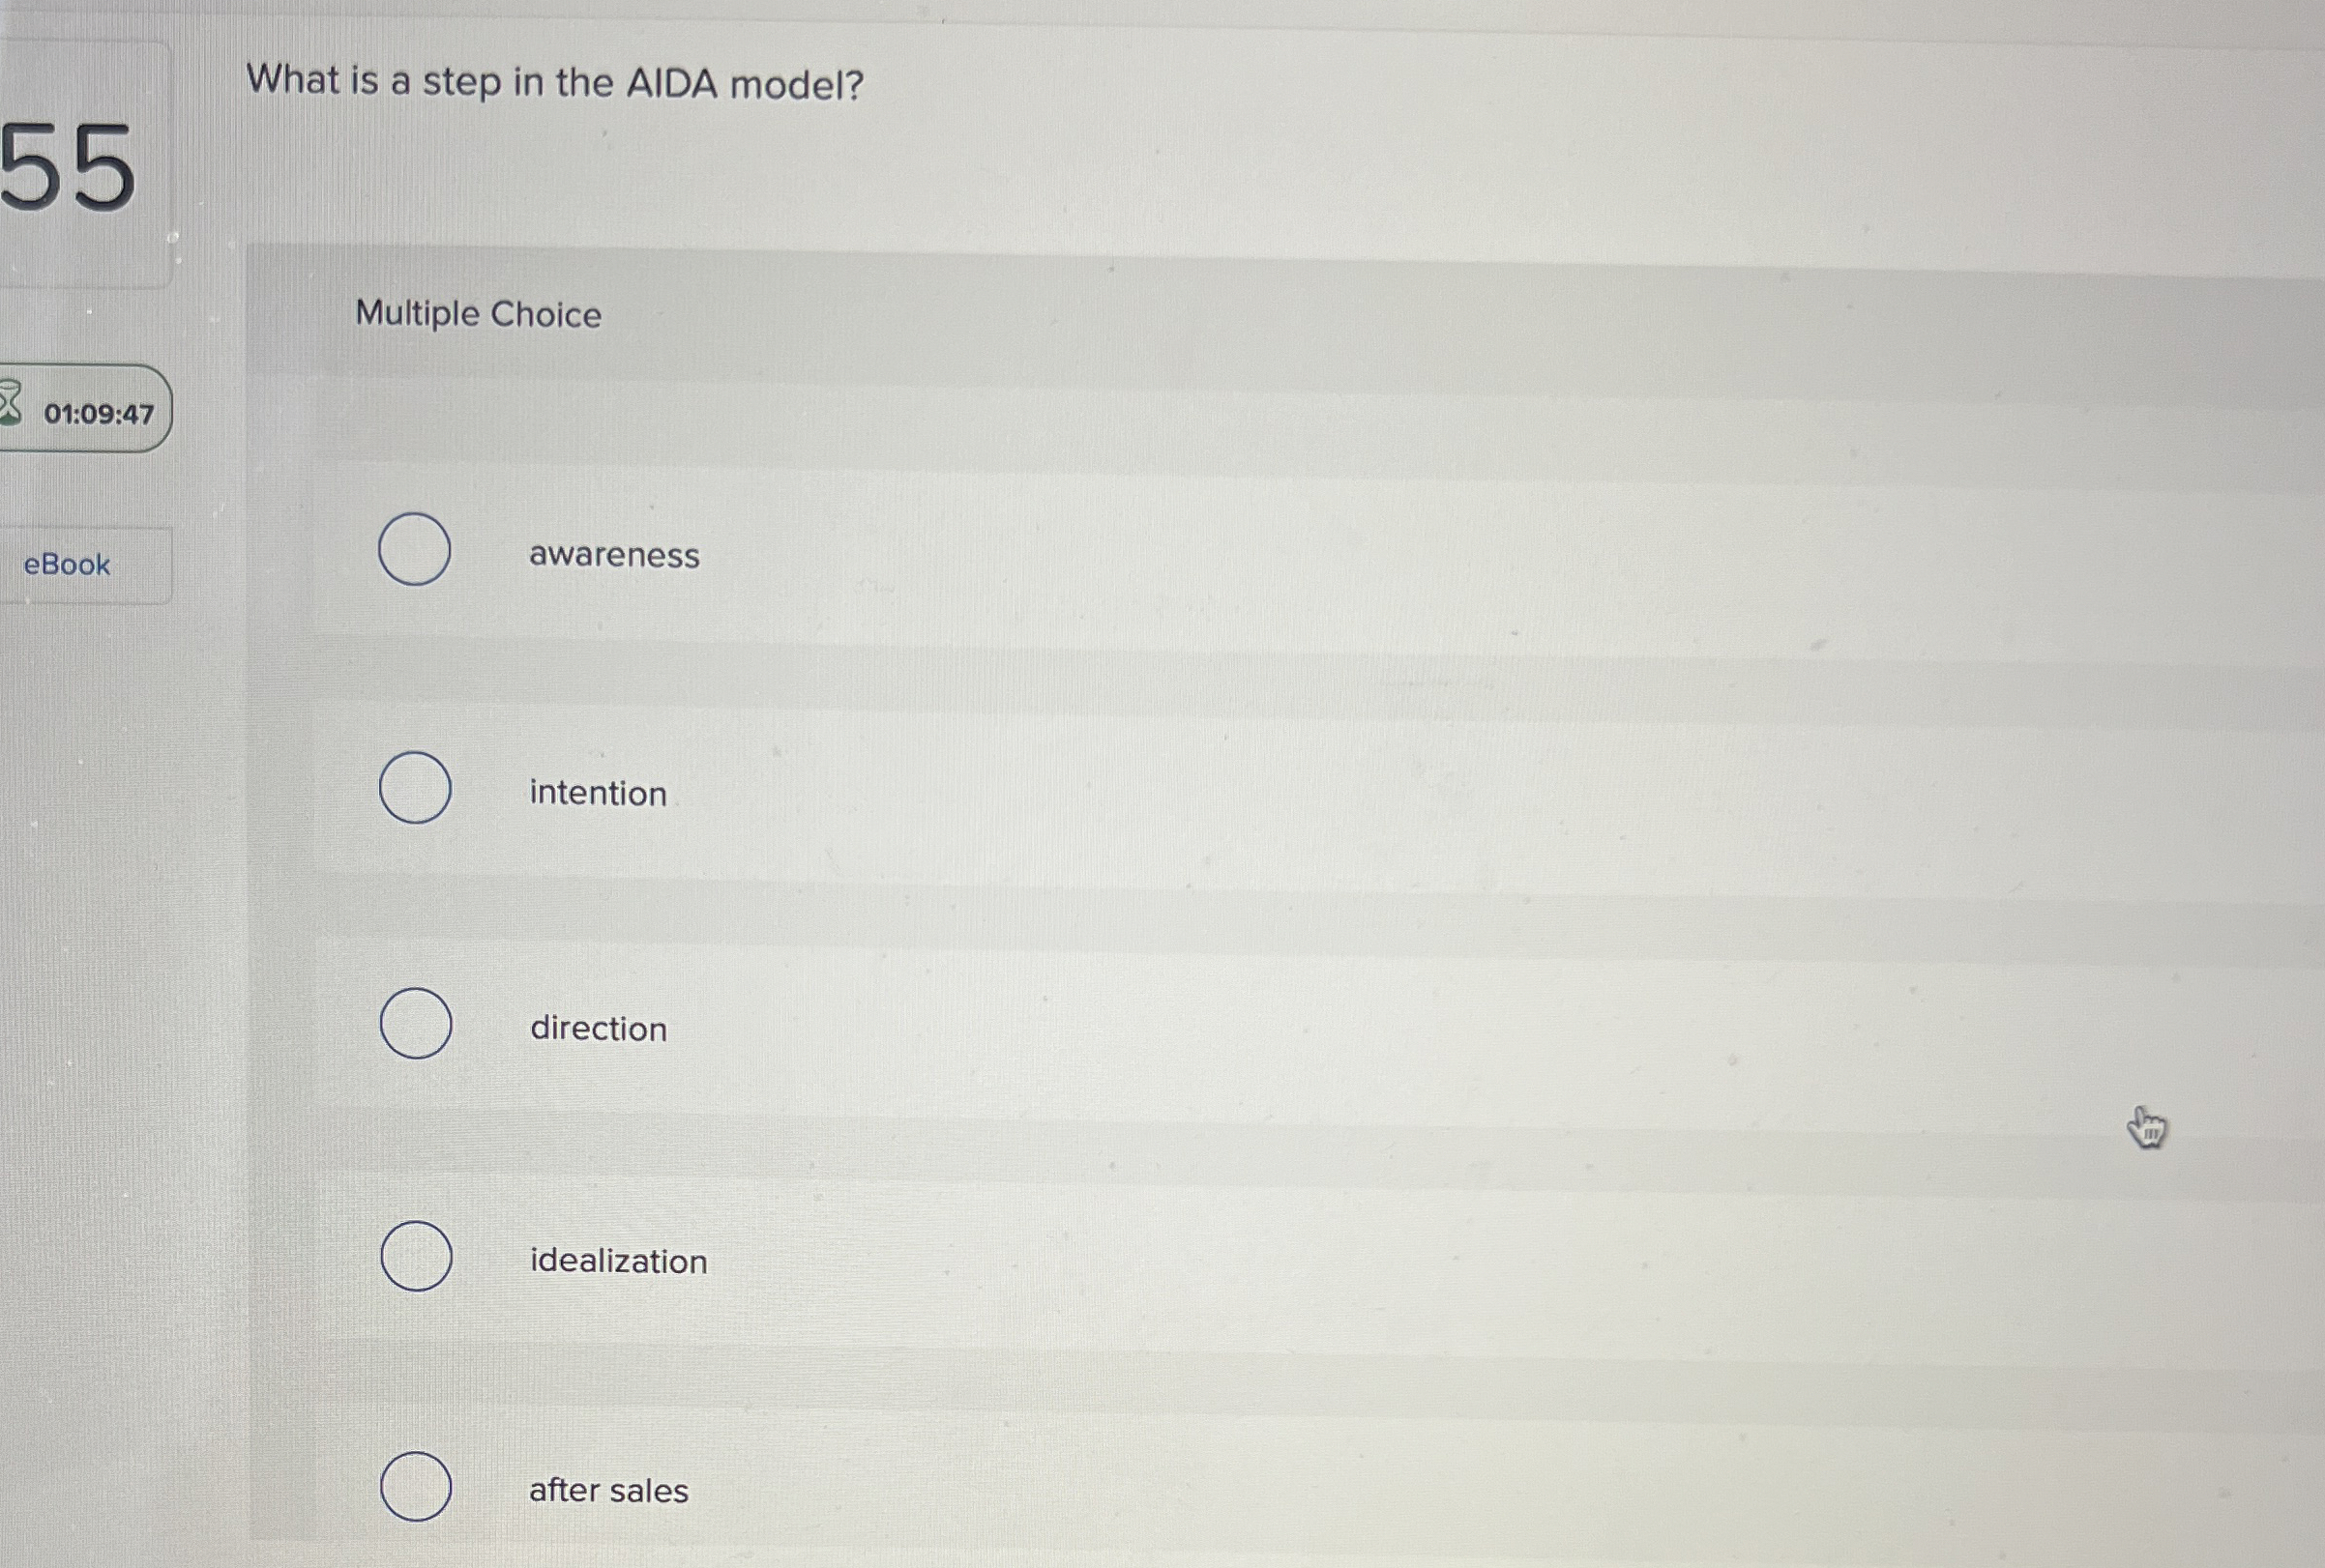
Task: Click the intention answer label
Action: pyautogui.click(x=597, y=793)
